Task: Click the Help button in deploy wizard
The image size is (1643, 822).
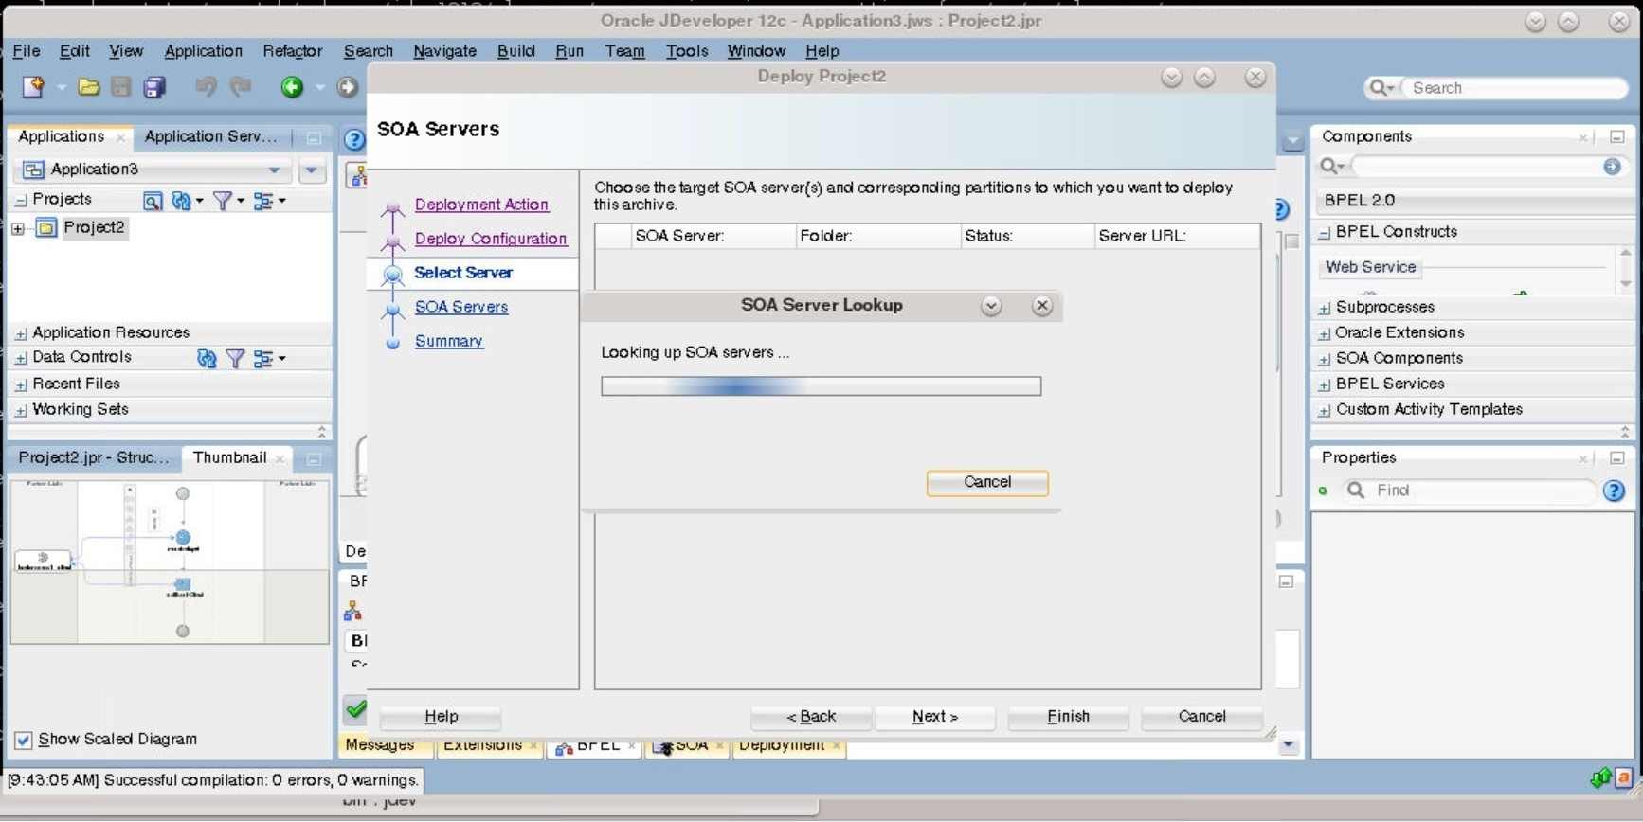Action: [441, 717]
